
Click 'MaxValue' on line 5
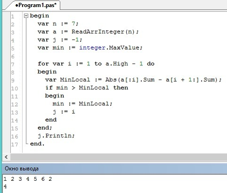pyautogui.click(x=124, y=48)
